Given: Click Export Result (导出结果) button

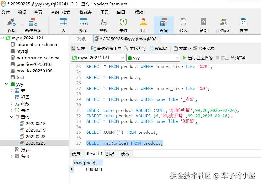Looking at the screenshot, I should coord(204,49).
